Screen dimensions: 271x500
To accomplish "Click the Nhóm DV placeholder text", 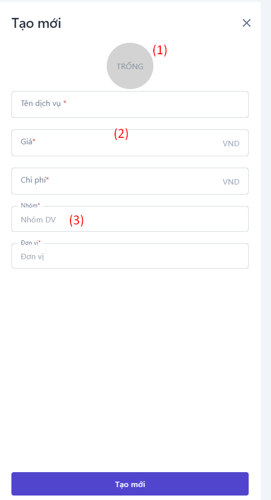I will click(38, 220).
